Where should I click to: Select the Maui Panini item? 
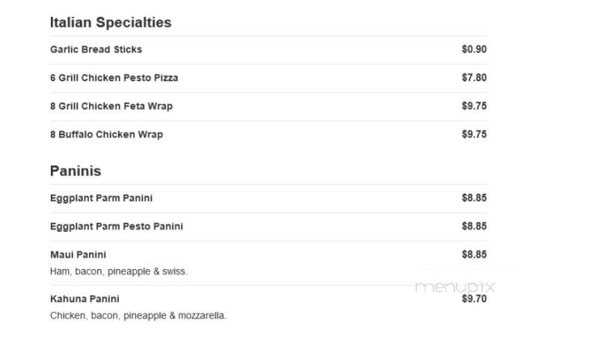(78, 254)
